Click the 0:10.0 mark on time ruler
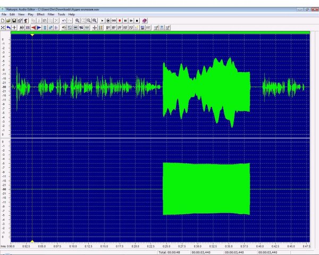Viewport: 319px width, 255px height. pyautogui.click(x=73, y=246)
